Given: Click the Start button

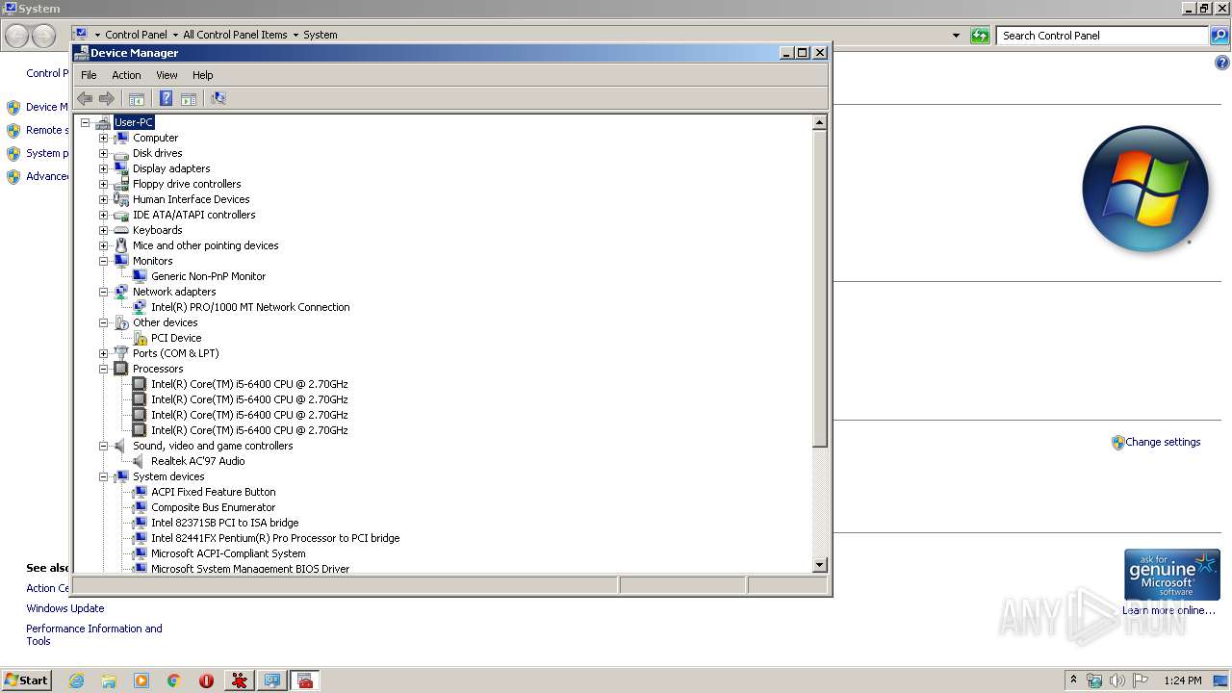Looking at the screenshot, I should [x=26, y=680].
